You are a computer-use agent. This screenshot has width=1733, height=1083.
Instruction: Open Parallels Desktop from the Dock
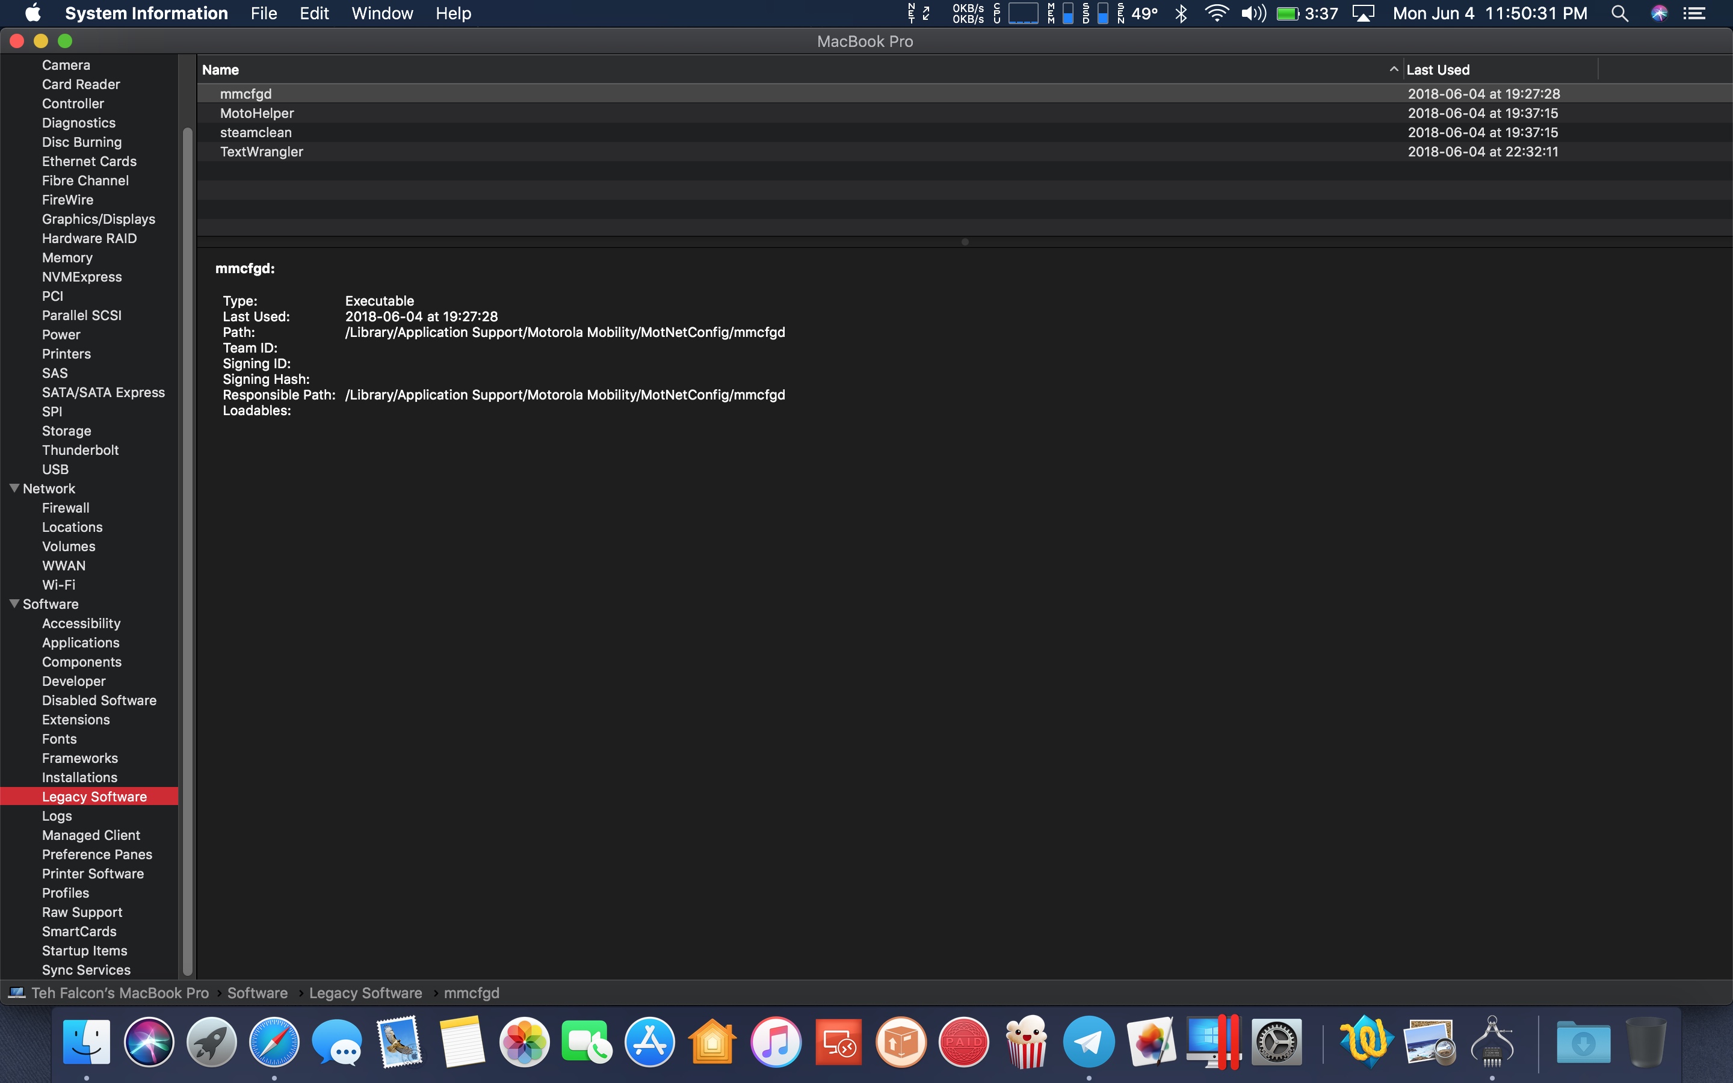(1214, 1042)
